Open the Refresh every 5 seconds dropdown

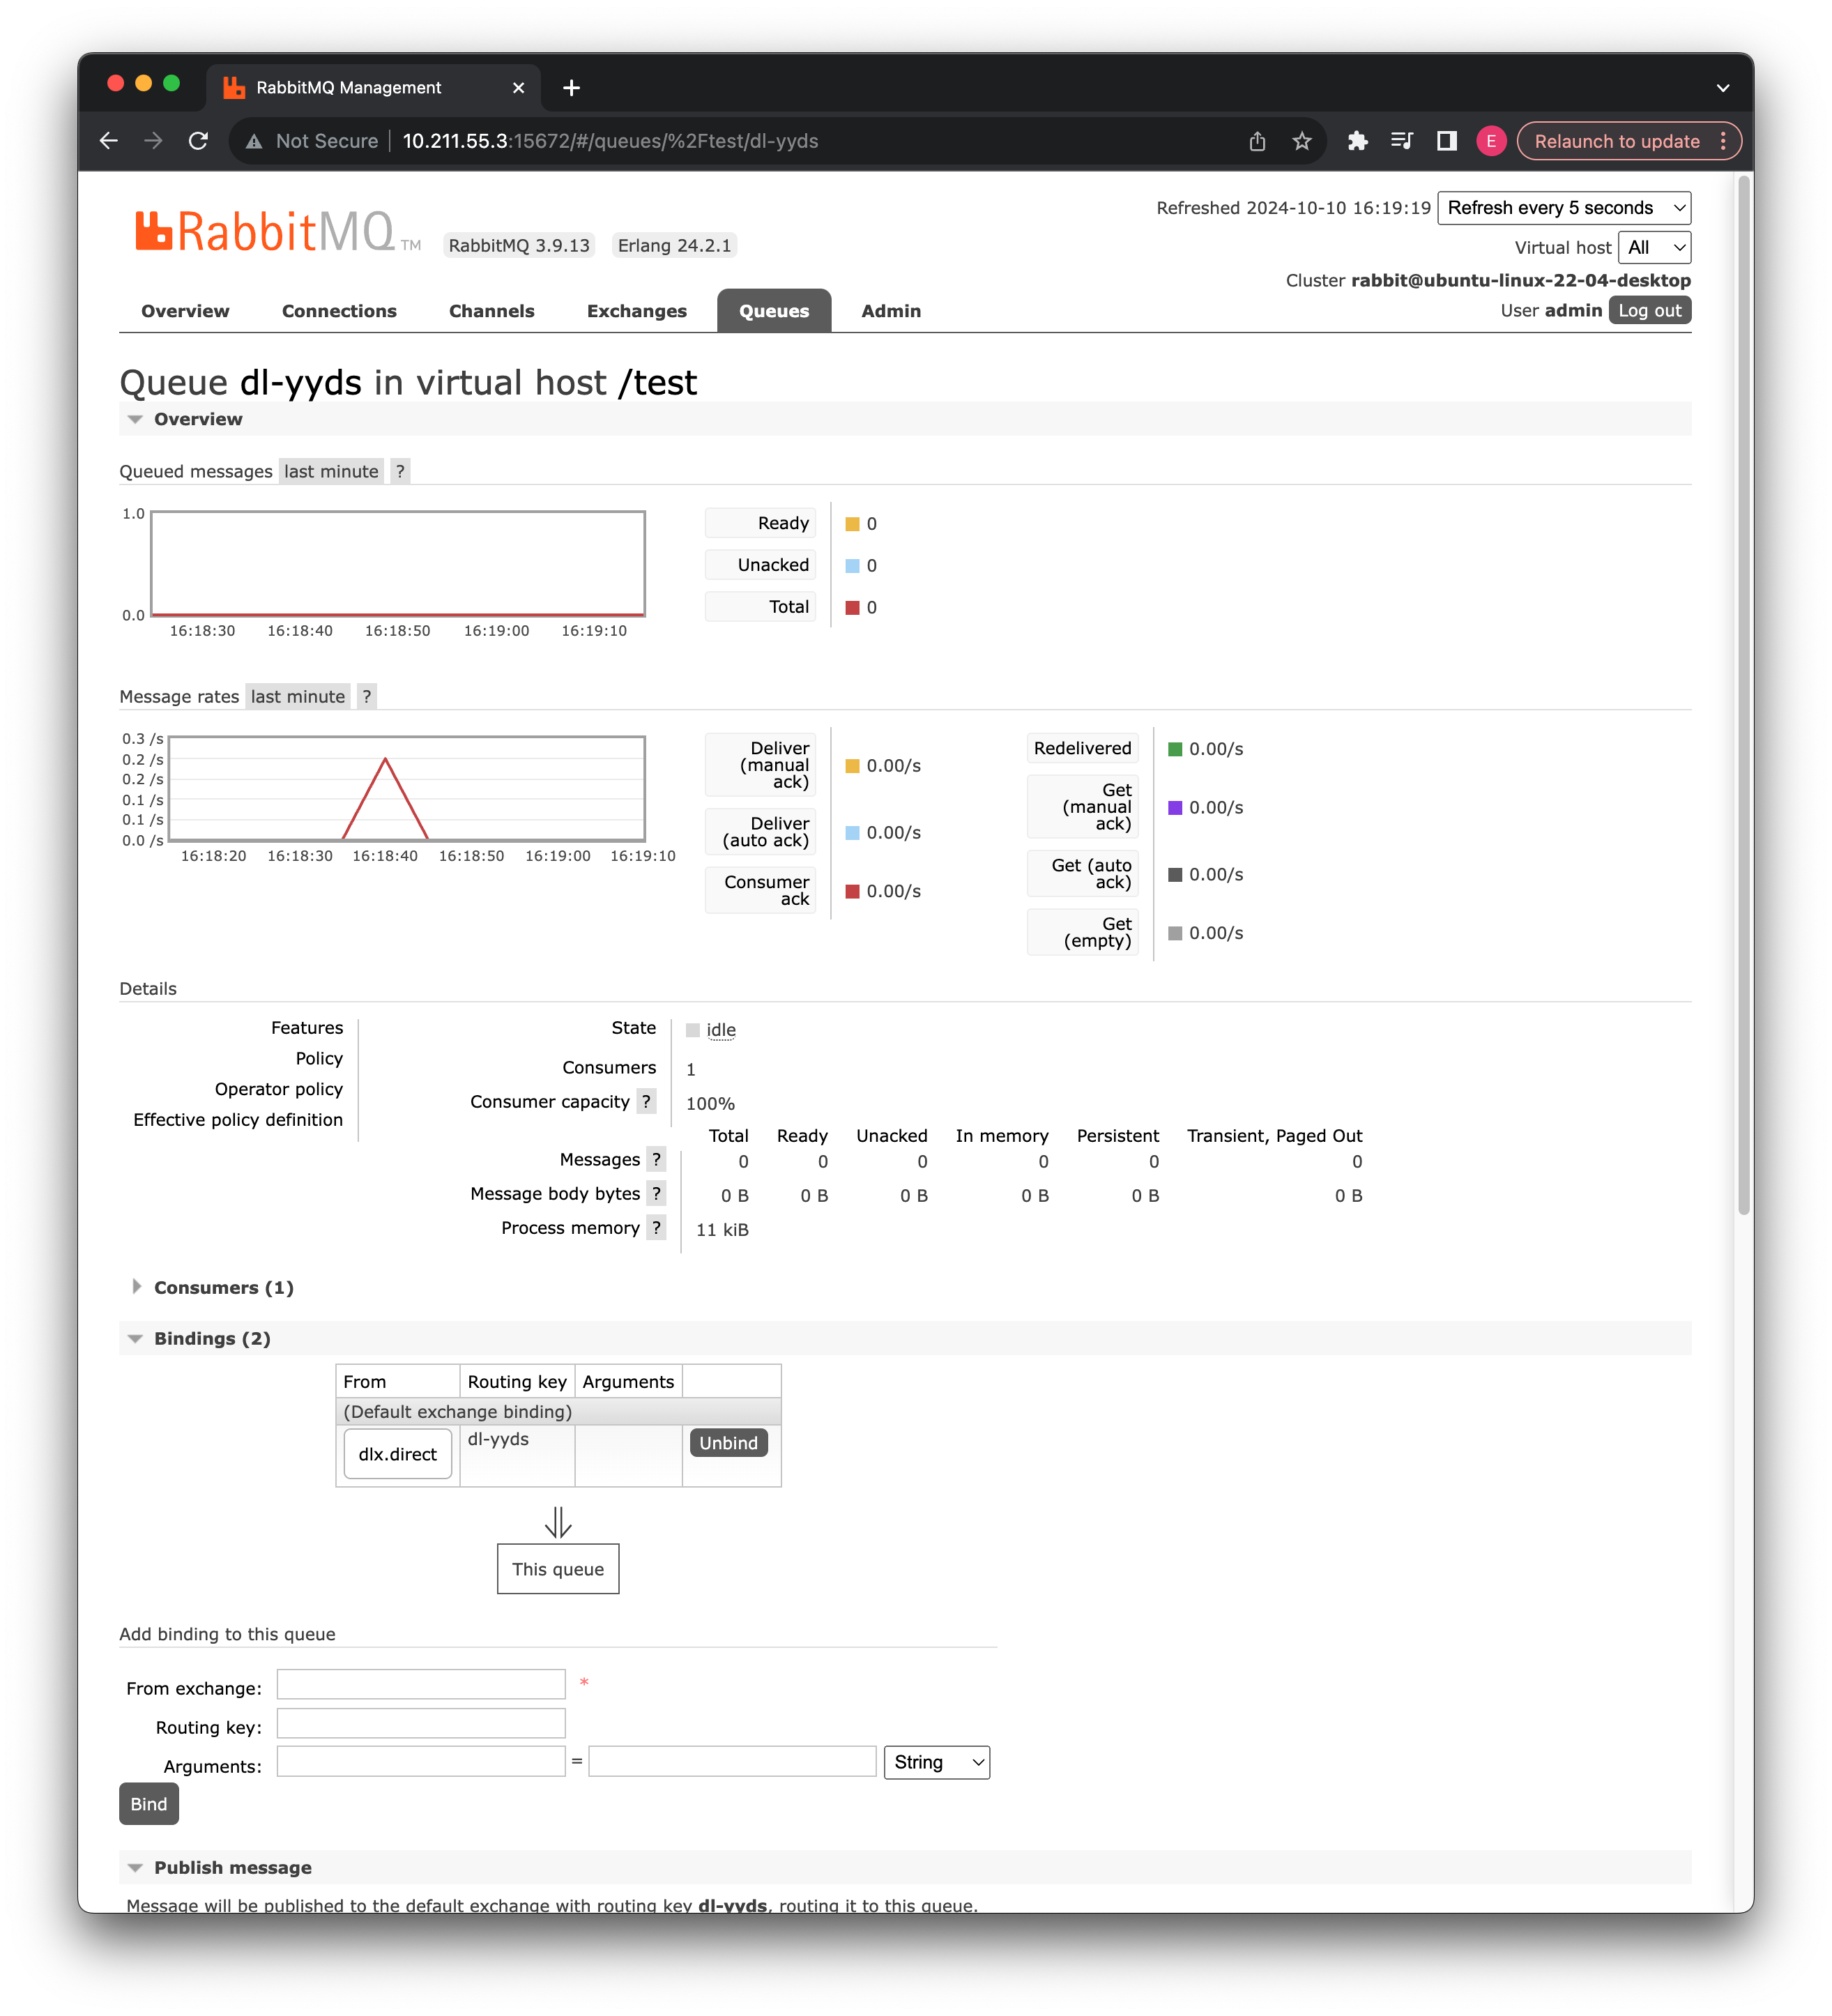(x=1563, y=208)
